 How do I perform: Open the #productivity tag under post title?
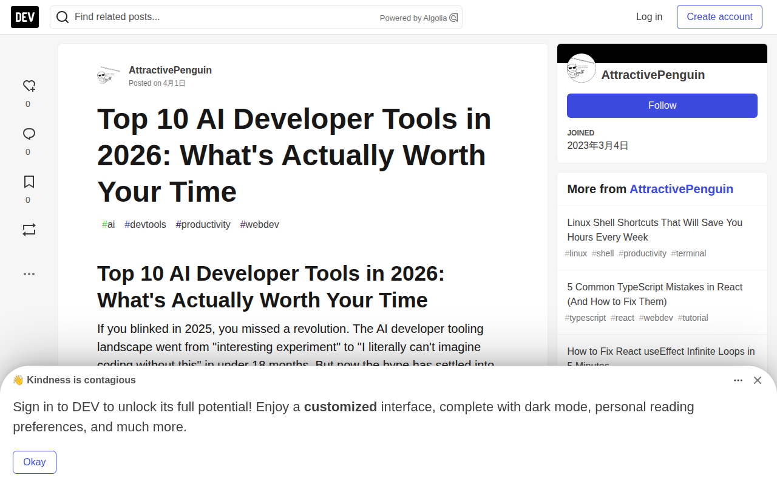tap(203, 224)
